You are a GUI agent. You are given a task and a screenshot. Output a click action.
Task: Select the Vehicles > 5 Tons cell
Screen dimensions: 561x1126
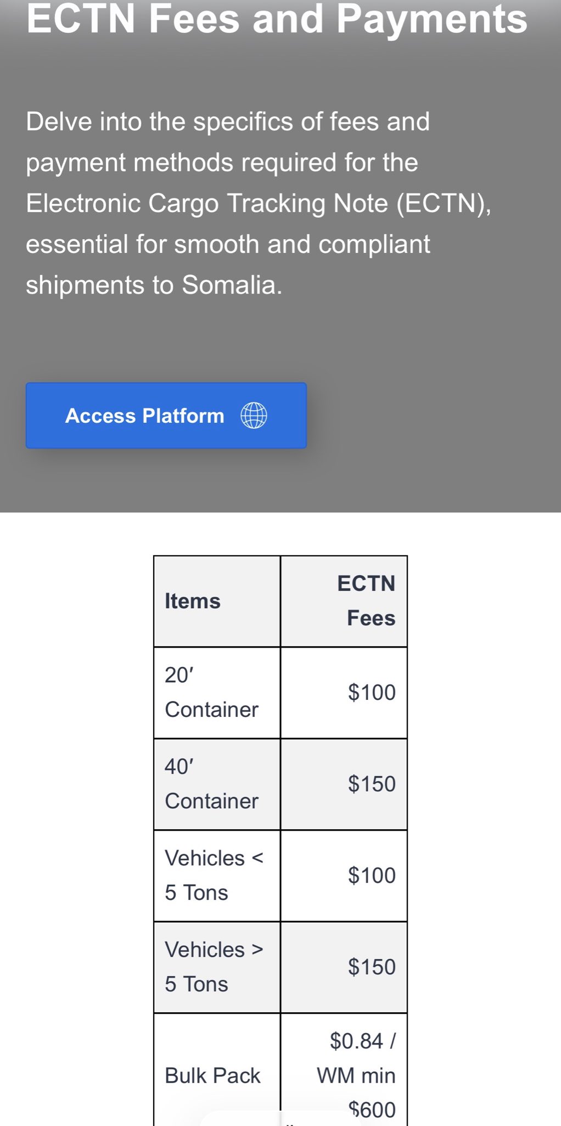(x=214, y=967)
